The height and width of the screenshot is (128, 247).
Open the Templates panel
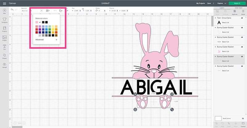pyautogui.click(x=5, y=20)
